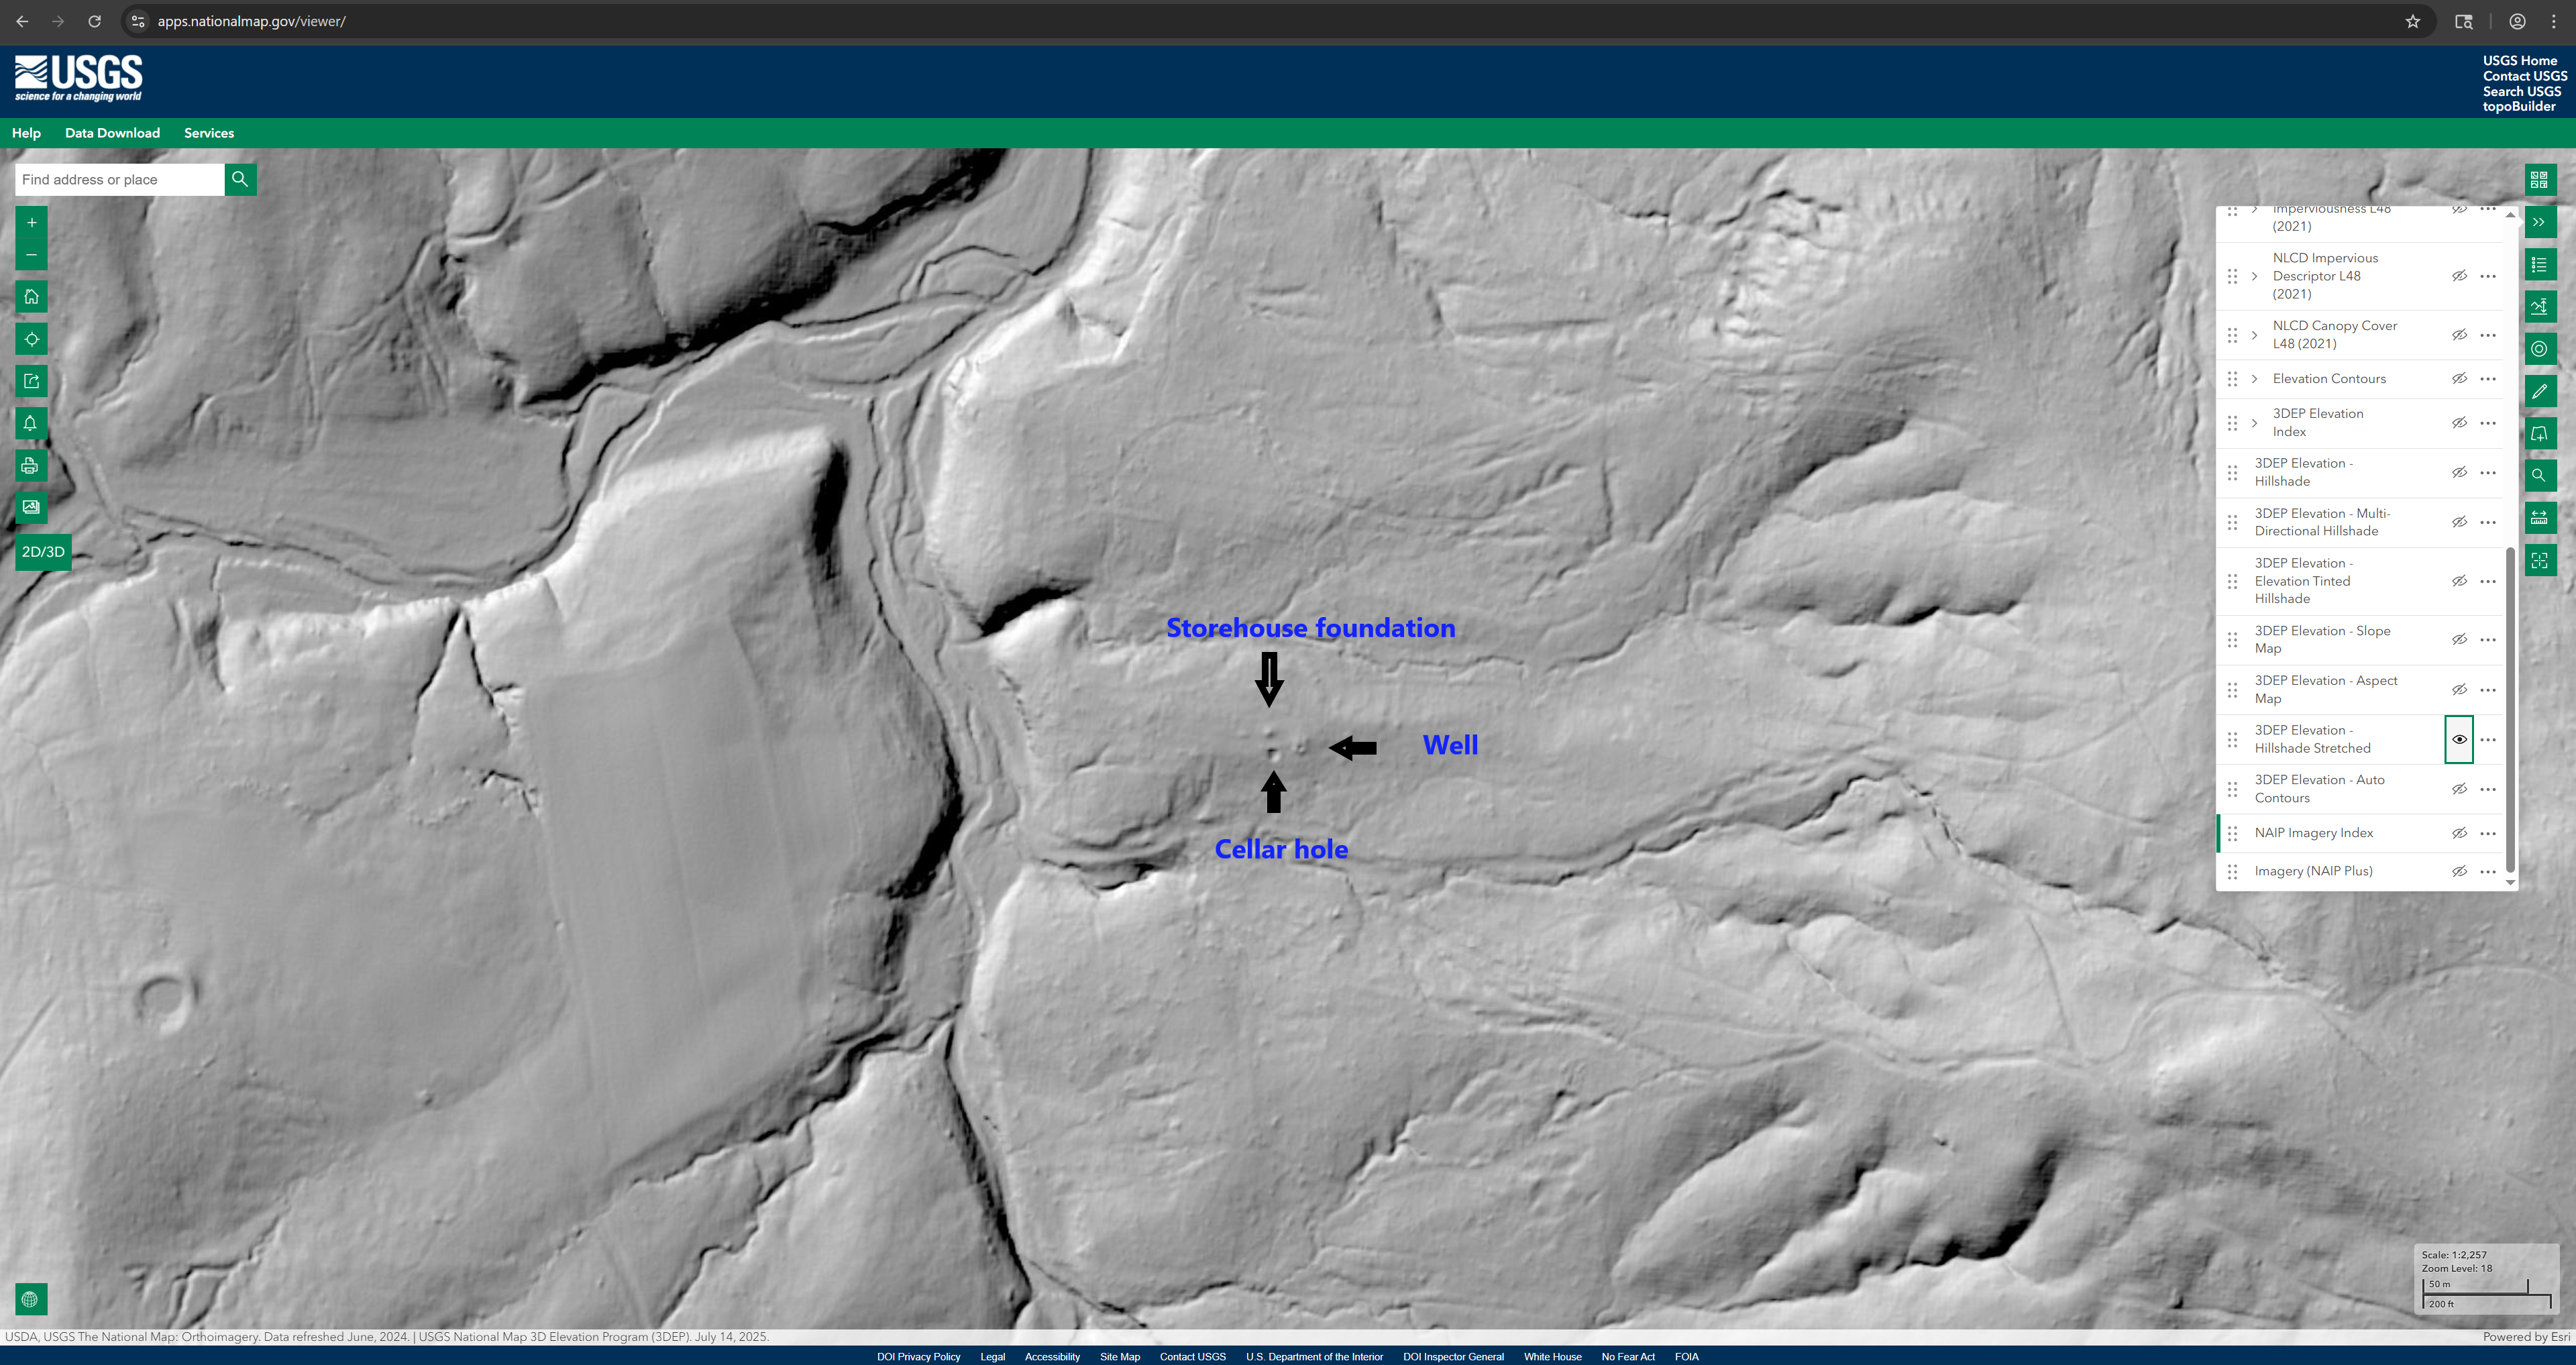Image resolution: width=2576 pixels, height=1365 pixels.
Task: Open the pencil draw tool
Action: click(2539, 391)
